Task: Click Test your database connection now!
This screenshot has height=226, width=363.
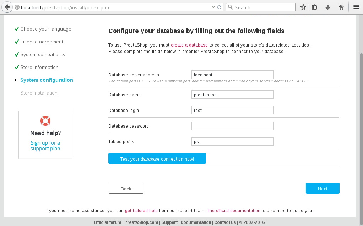Action: tap(157, 158)
